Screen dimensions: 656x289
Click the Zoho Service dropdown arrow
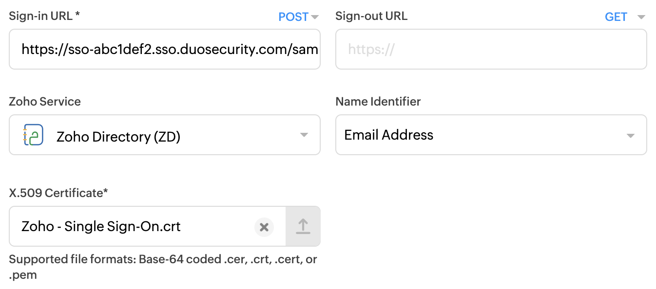(304, 135)
